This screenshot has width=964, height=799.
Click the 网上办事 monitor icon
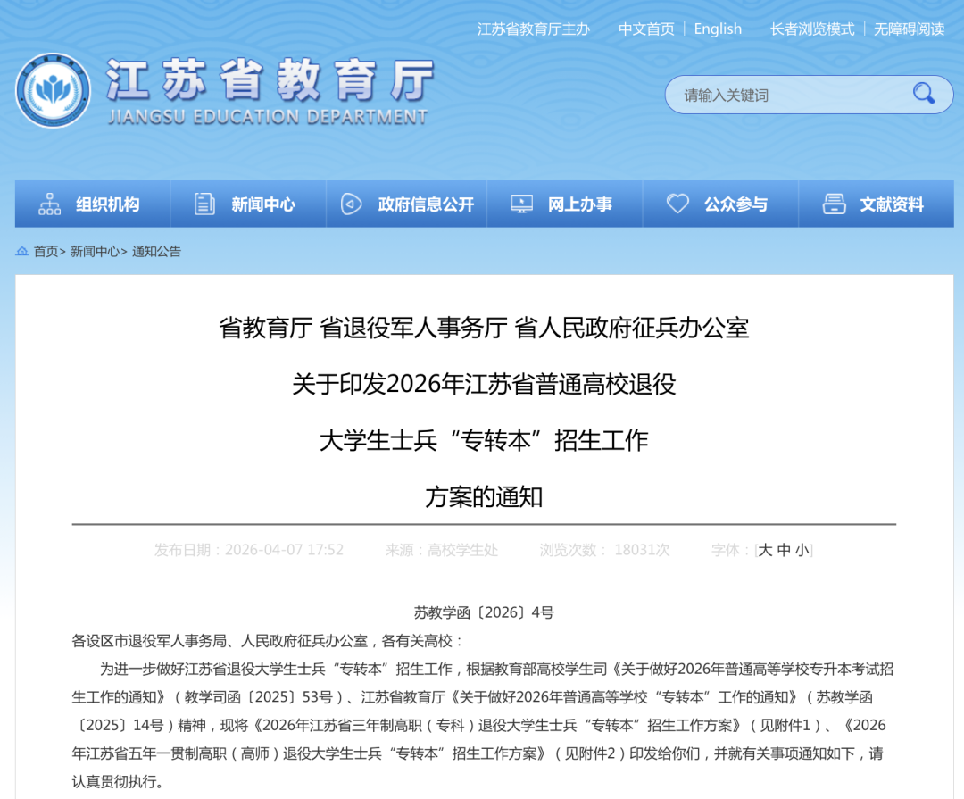pos(521,204)
